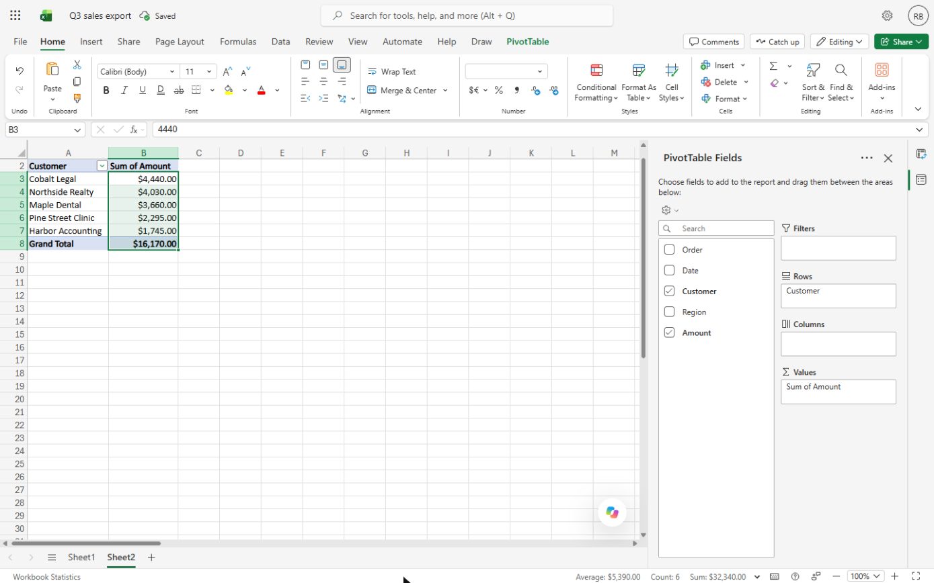This screenshot has width=934, height=583.
Task: Open the Editing mode dropdown
Action: (839, 42)
